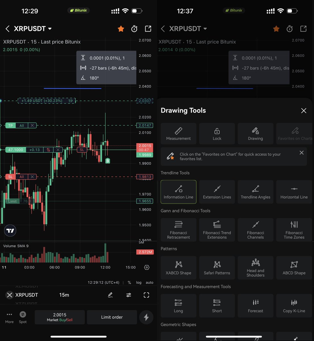Image resolution: width=314 pixels, height=341 pixels.
Task: Select the Fibonacci Retracement tool
Action: click(x=178, y=230)
